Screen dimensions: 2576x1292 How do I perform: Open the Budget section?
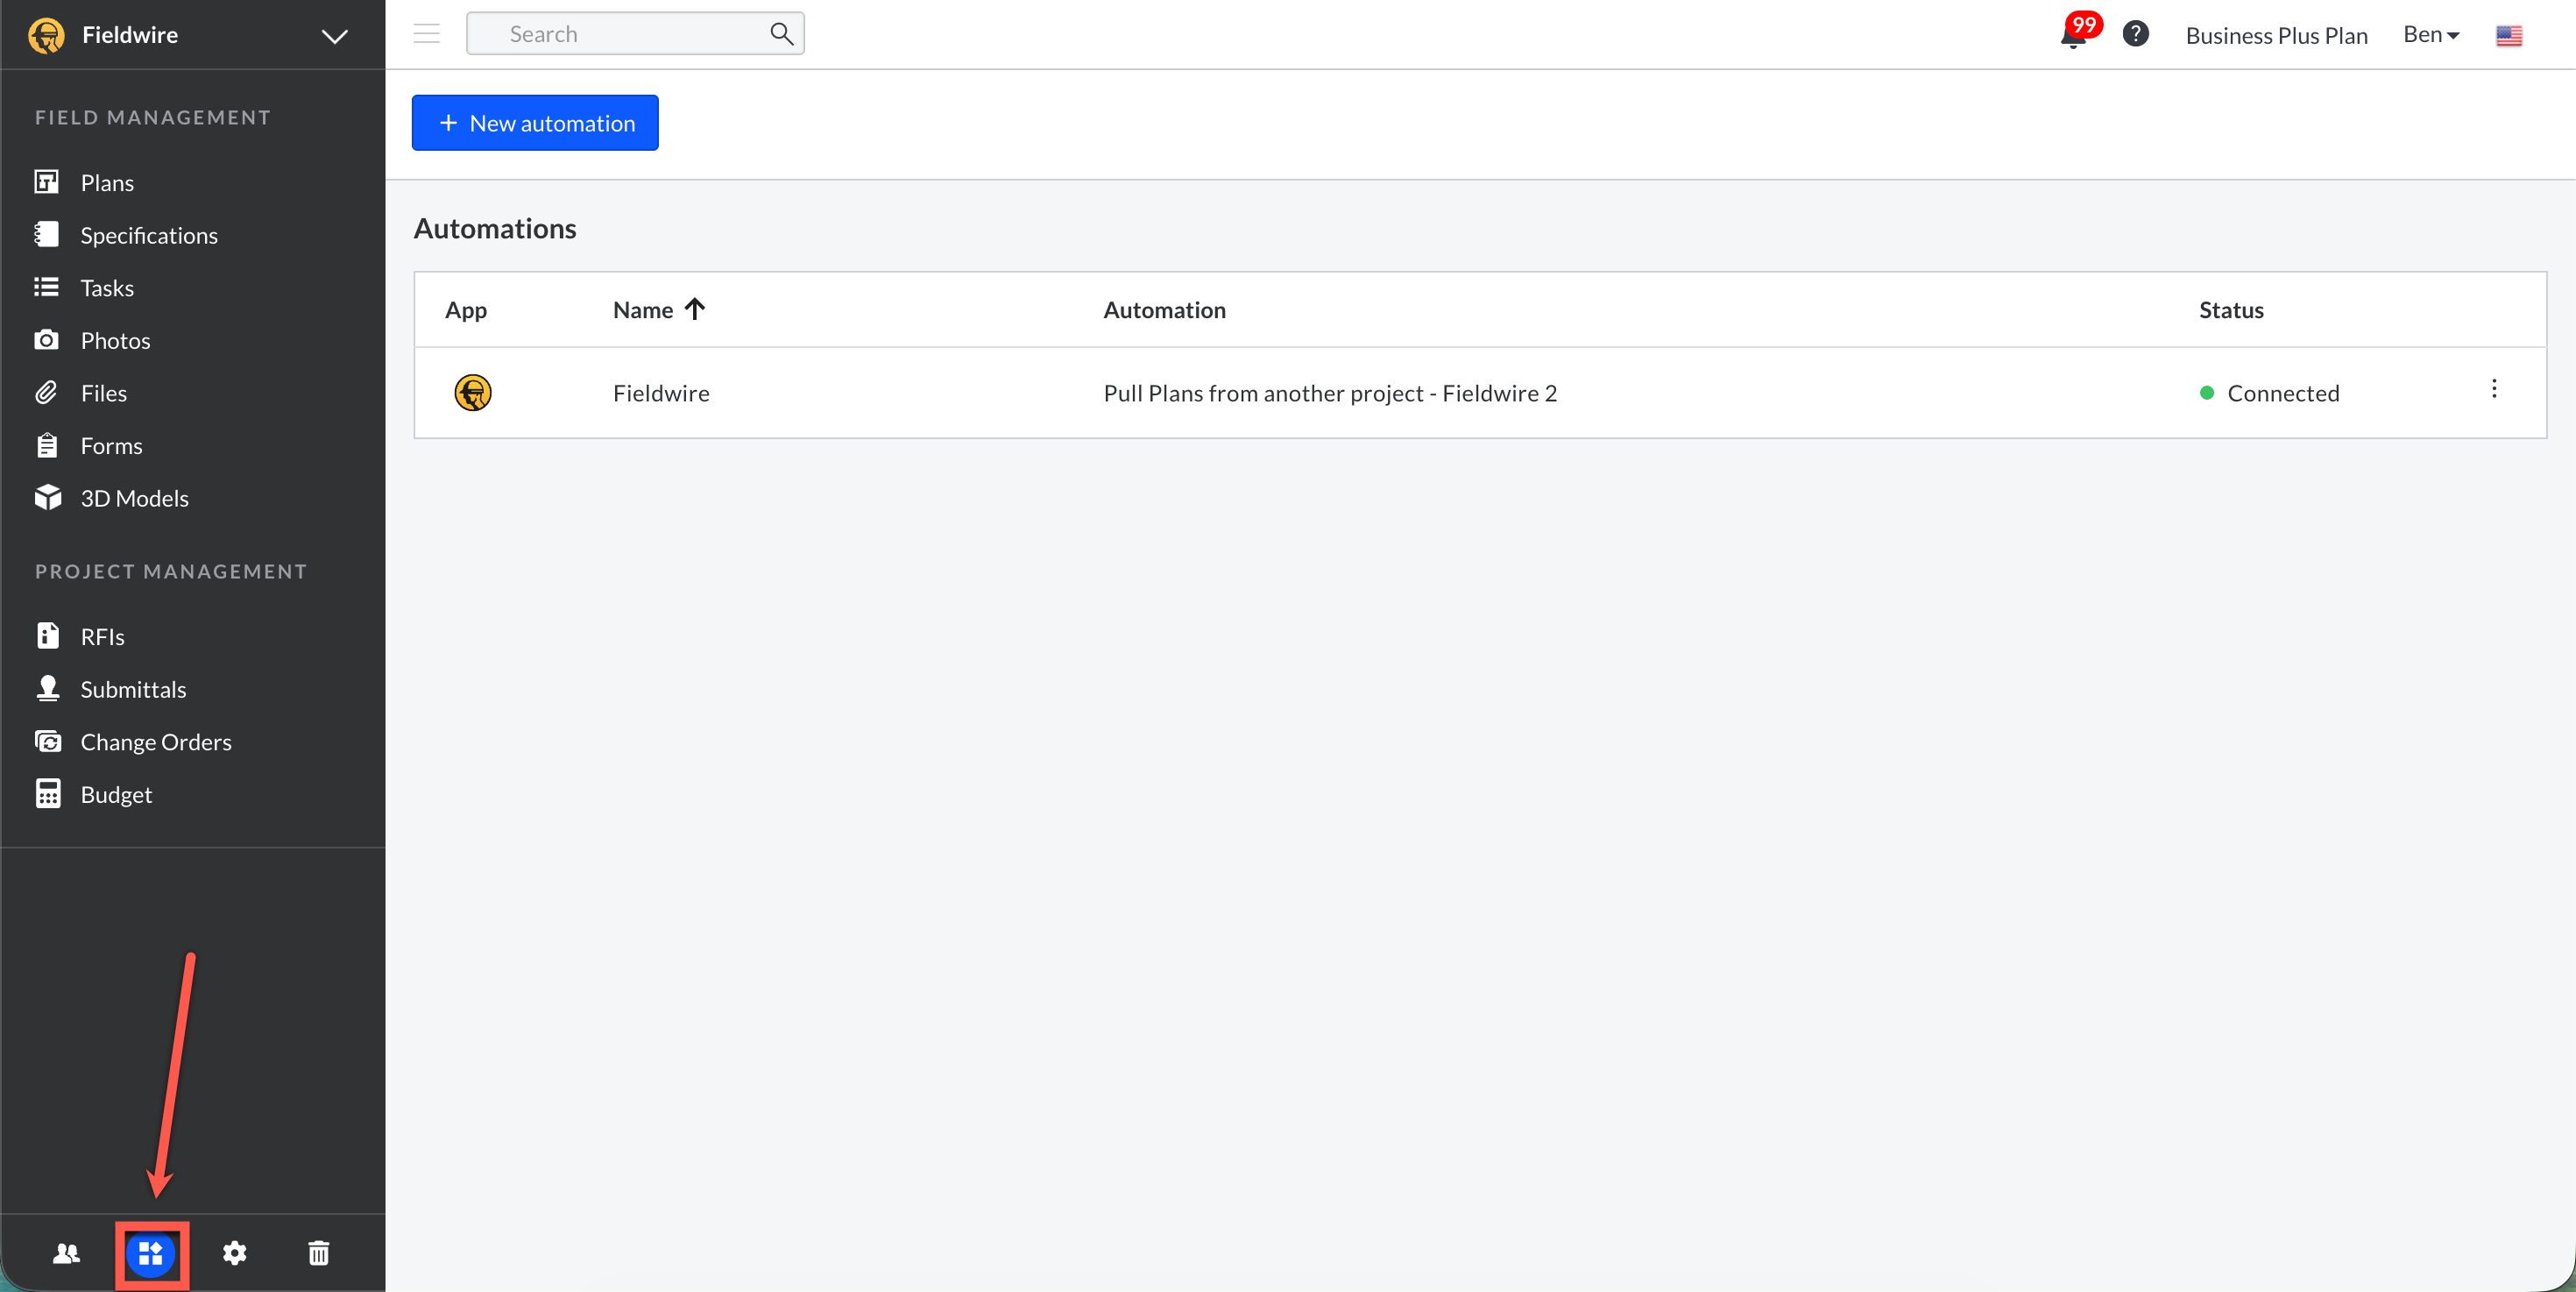116,794
